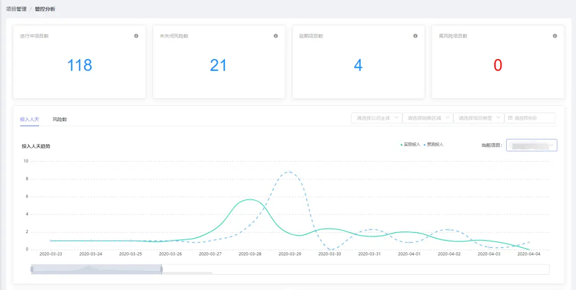Click the 实际投入 peak data point on 2020-03-28

[x=250, y=200]
